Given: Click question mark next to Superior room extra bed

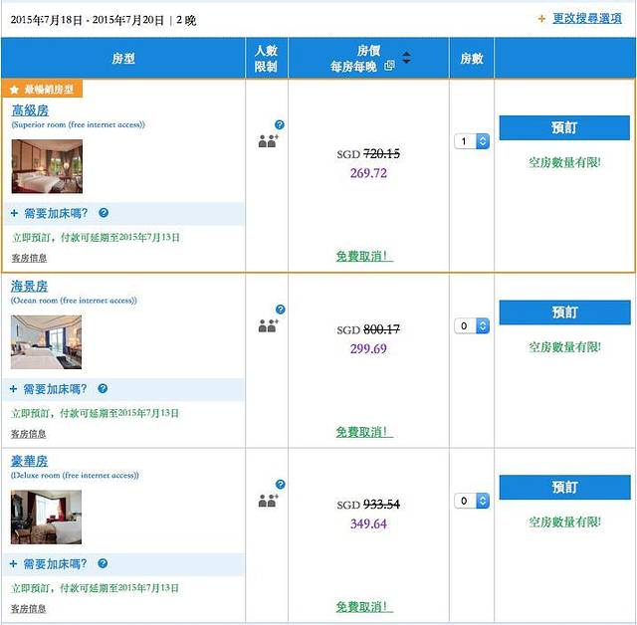Looking at the screenshot, I should (x=104, y=213).
